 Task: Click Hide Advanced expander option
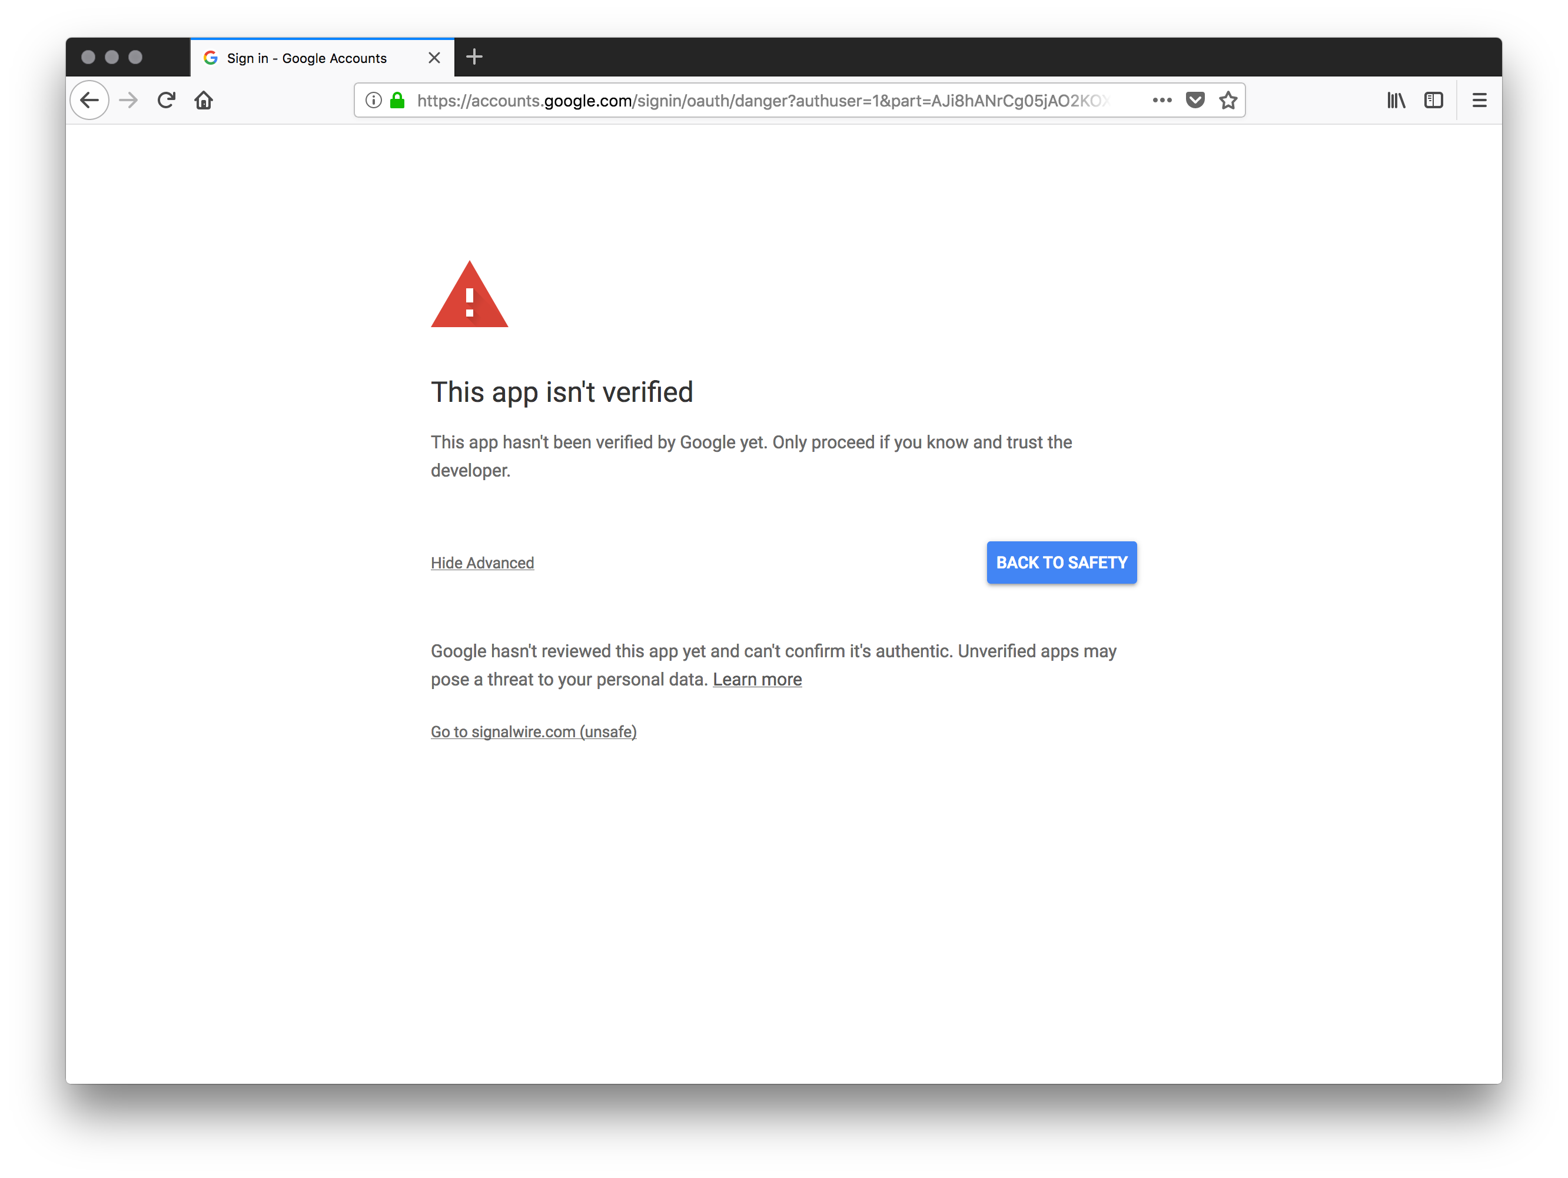click(483, 563)
